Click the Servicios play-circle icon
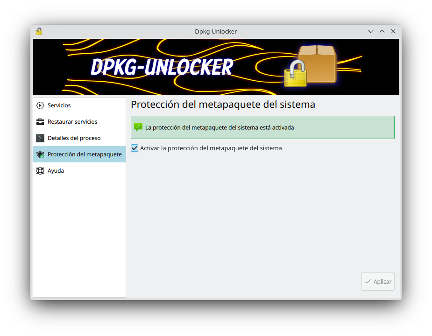This screenshot has width=432, height=336. point(40,105)
